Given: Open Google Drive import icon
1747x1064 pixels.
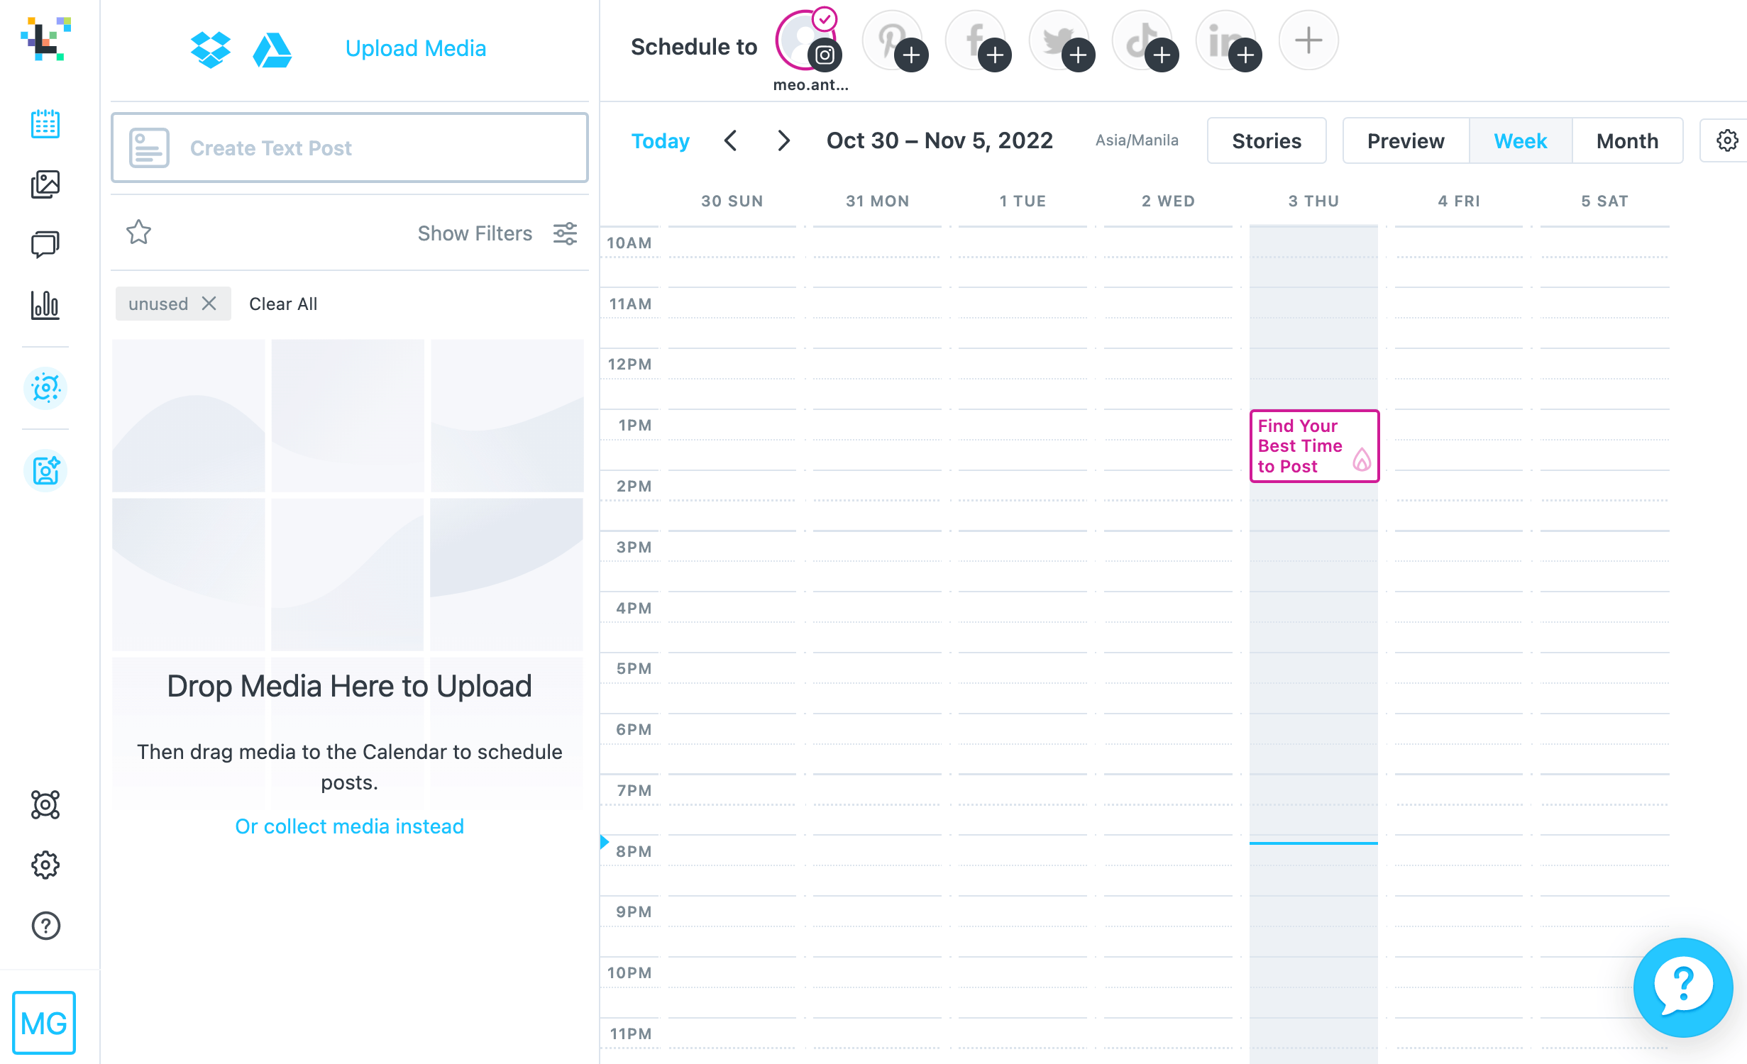Looking at the screenshot, I should (x=272, y=50).
